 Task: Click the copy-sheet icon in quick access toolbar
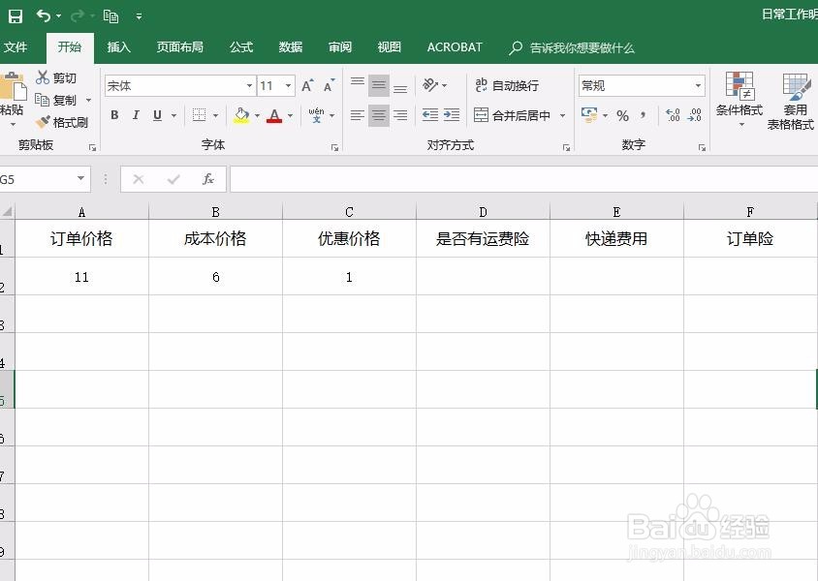(110, 16)
